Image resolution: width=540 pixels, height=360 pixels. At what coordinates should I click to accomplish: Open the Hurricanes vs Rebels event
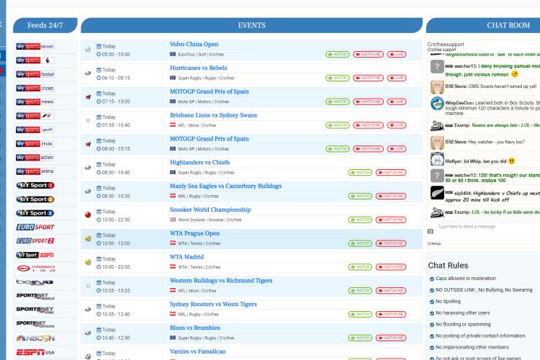(199, 68)
